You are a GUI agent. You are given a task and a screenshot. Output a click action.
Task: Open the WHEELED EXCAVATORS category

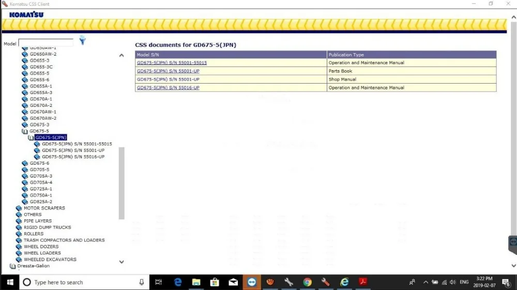pos(50,260)
